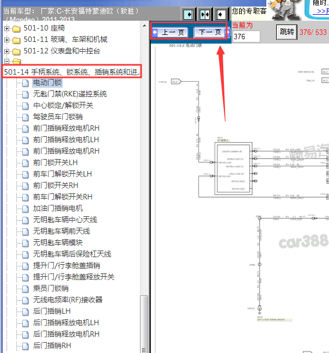The height and width of the screenshot is (353, 329).
Task: Click the tree panel scroll-up arrow
Action: point(144,26)
